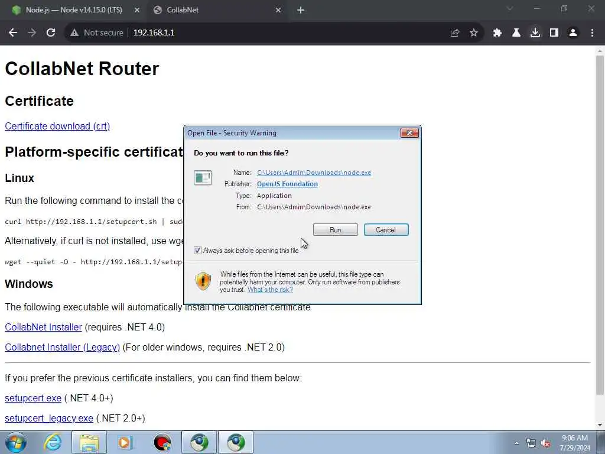605x454 pixels.
Task: Click the wget --quiet command text
Action: pyautogui.click(x=93, y=262)
